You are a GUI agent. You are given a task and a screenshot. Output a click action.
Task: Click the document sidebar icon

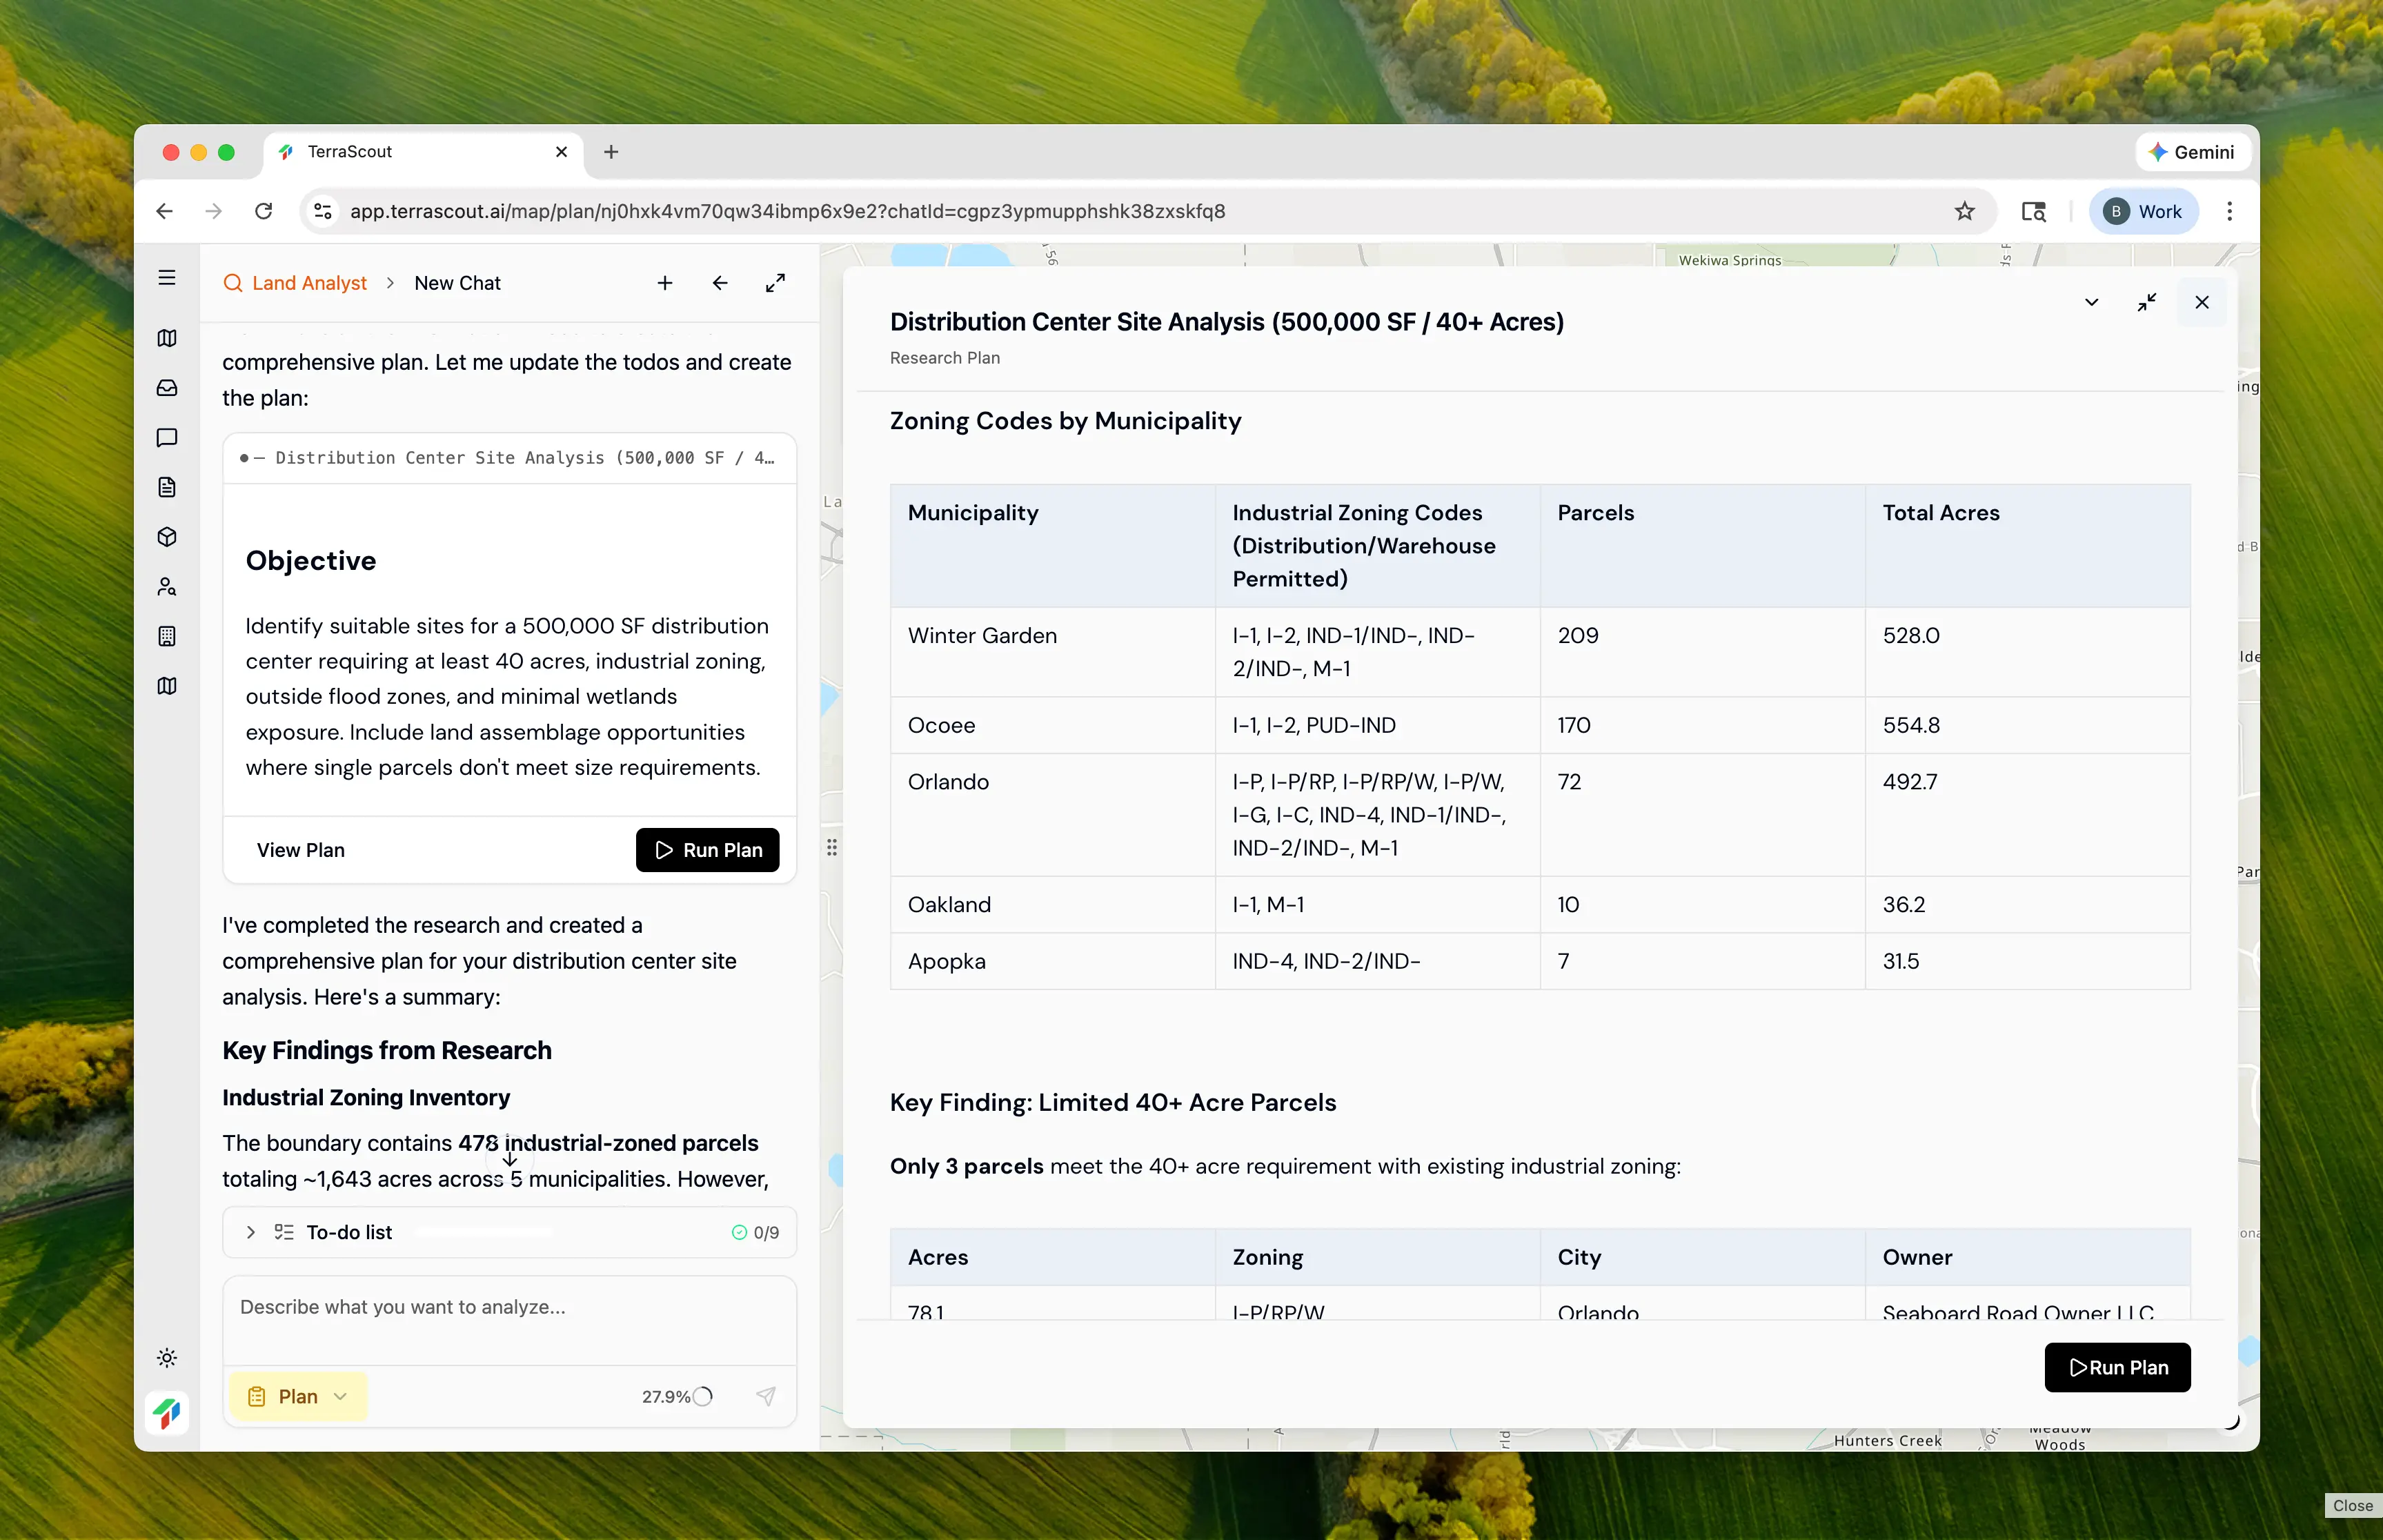(167, 487)
